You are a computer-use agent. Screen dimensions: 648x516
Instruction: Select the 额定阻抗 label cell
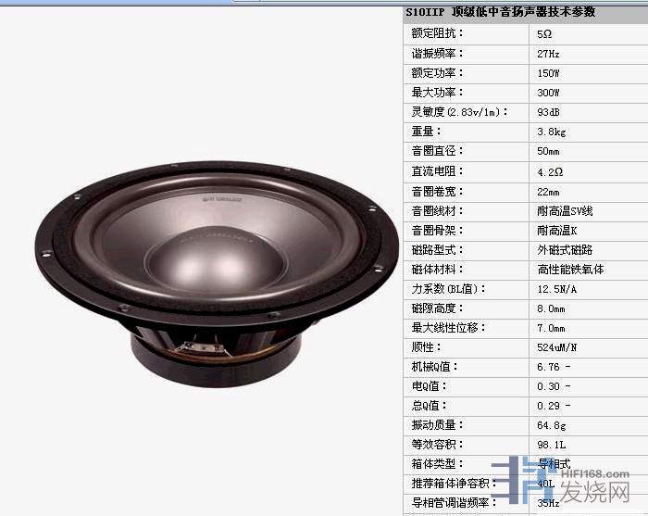tap(438, 33)
